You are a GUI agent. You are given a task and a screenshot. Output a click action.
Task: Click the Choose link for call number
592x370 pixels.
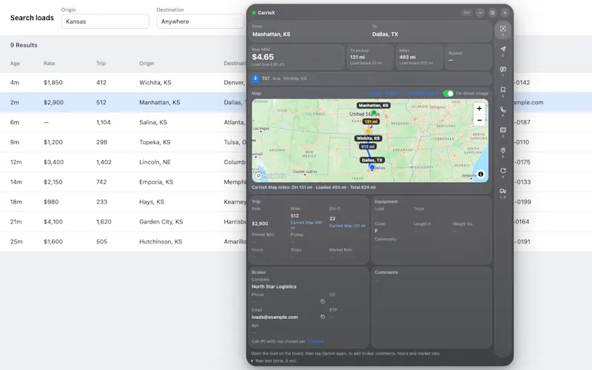pyautogui.click(x=316, y=341)
